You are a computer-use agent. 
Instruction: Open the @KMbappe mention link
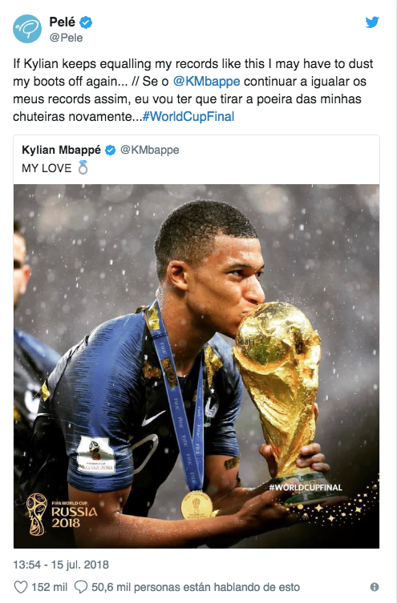206,82
